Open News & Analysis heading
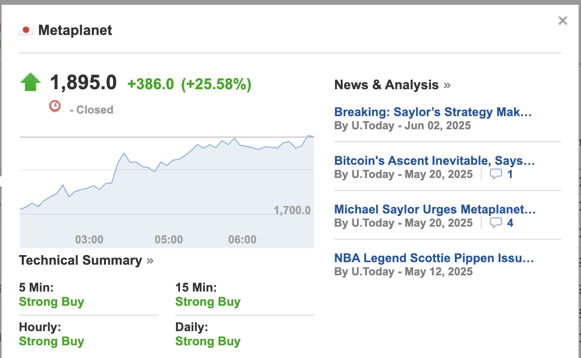581x358 pixels. tap(386, 85)
